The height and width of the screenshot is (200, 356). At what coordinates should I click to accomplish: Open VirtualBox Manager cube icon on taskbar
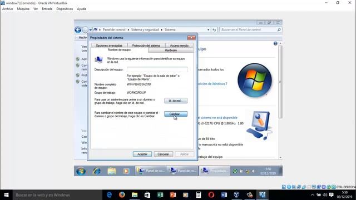[x=236, y=195]
